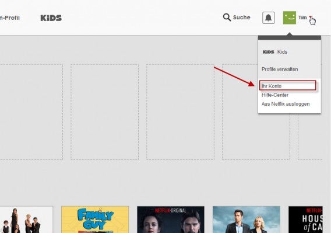
Task: Open the Family Guy title thumbnail
Action: point(95,220)
